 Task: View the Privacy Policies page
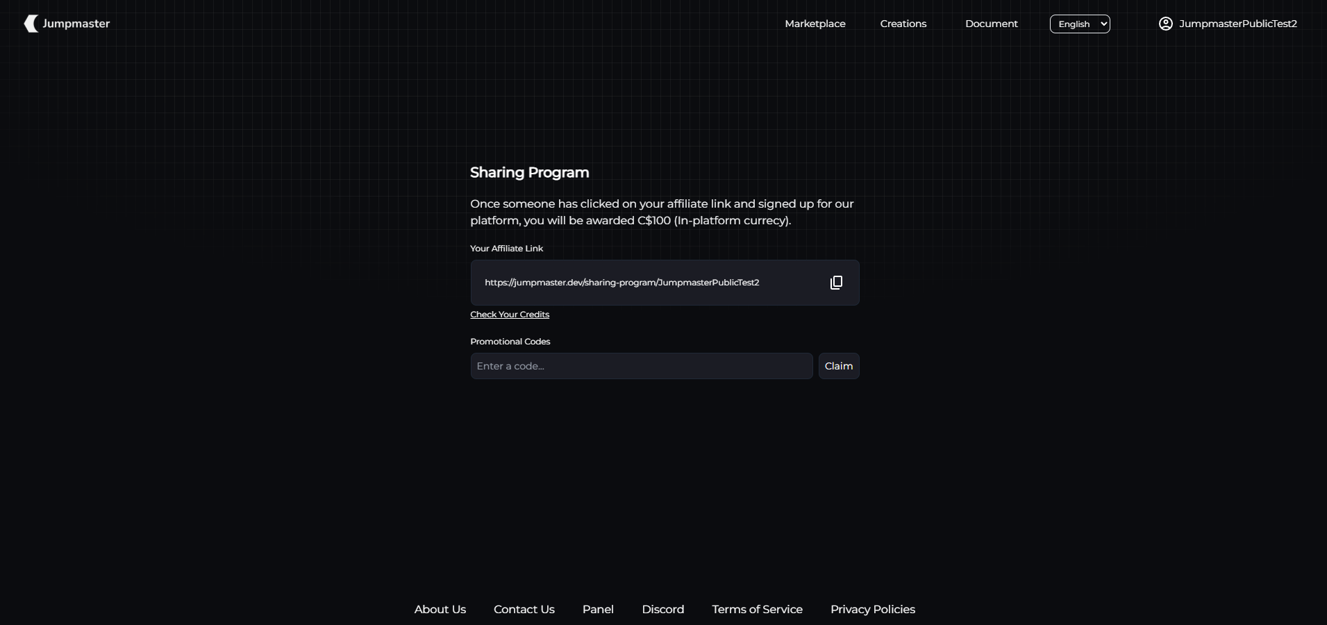pos(872,609)
